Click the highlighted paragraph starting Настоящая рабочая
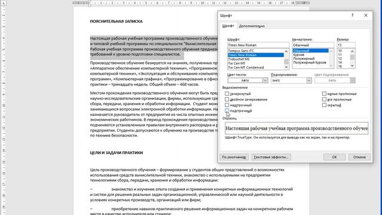The image size is (382, 215). pyautogui.click(x=153, y=47)
